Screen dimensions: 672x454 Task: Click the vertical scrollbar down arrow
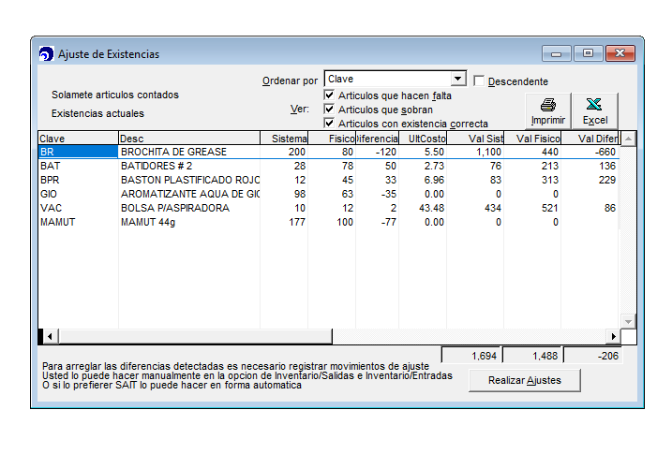coord(628,321)
